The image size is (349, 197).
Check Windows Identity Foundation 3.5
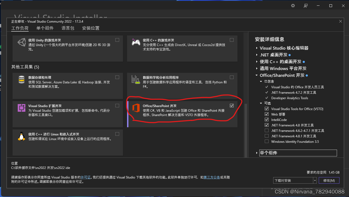pyautogui.click(x=267, y=141)
